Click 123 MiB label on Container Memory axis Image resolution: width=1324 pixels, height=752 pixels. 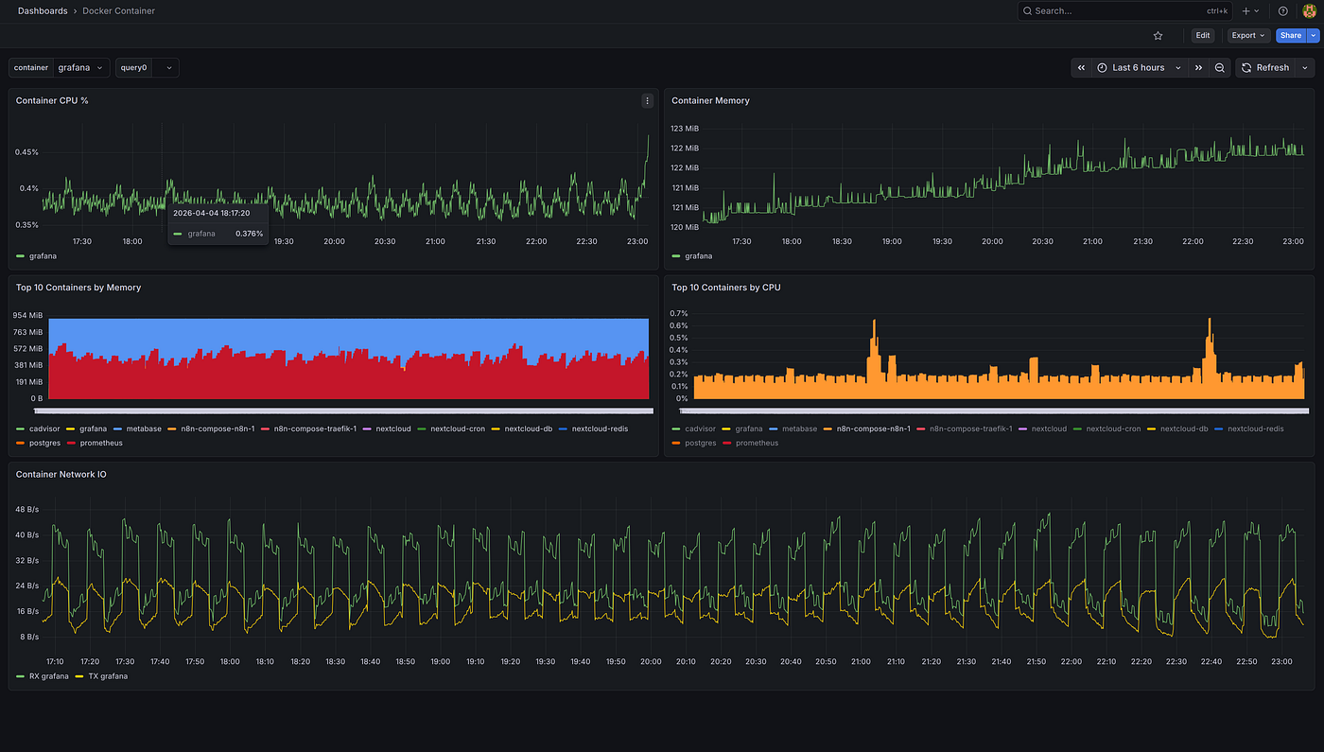click(x=685, y=129)
